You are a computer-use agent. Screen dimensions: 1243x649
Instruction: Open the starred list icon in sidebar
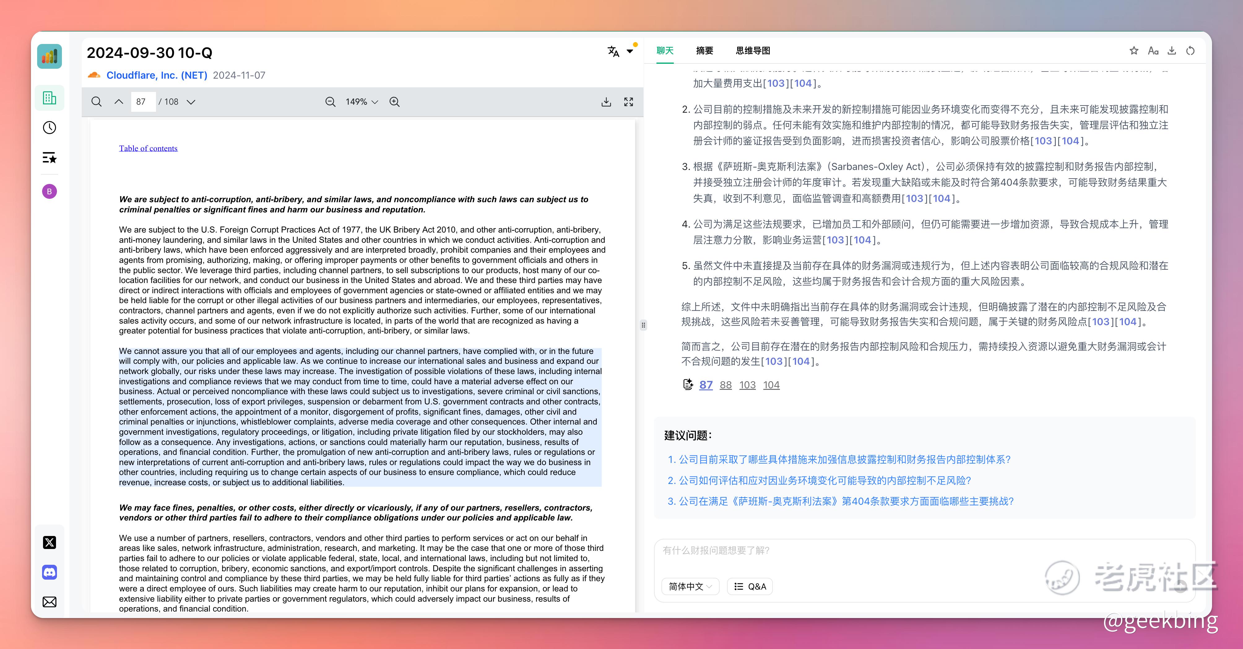(x=49, y=158)
